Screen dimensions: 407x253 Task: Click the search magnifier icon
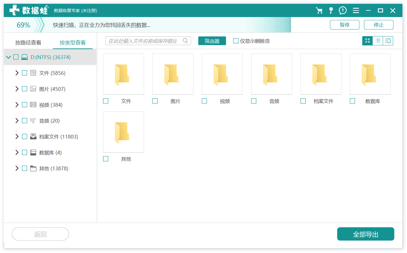coord(185,41)
